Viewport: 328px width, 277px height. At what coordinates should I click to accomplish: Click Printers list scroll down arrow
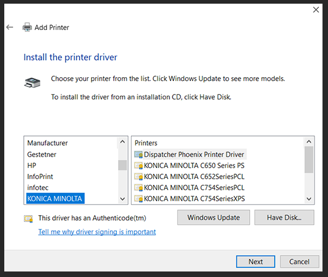pyautogui.click(x=309, y=199)
